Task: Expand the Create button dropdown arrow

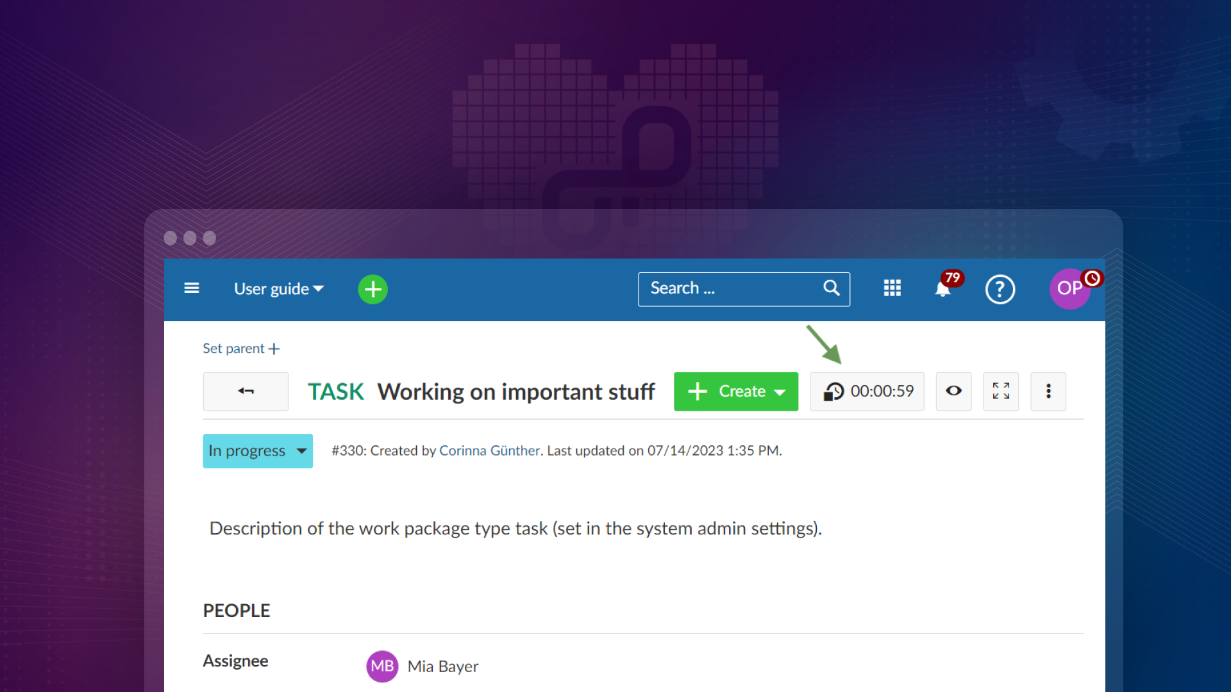Action: pos(781,390)
